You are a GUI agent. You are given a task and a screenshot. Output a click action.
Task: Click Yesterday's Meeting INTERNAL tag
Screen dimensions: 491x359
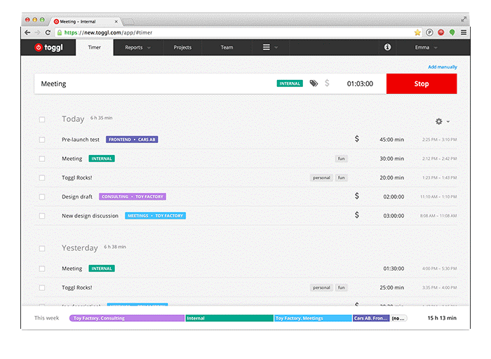click(102, 269)
